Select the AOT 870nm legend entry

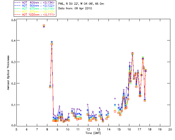[x=35, y=11]
